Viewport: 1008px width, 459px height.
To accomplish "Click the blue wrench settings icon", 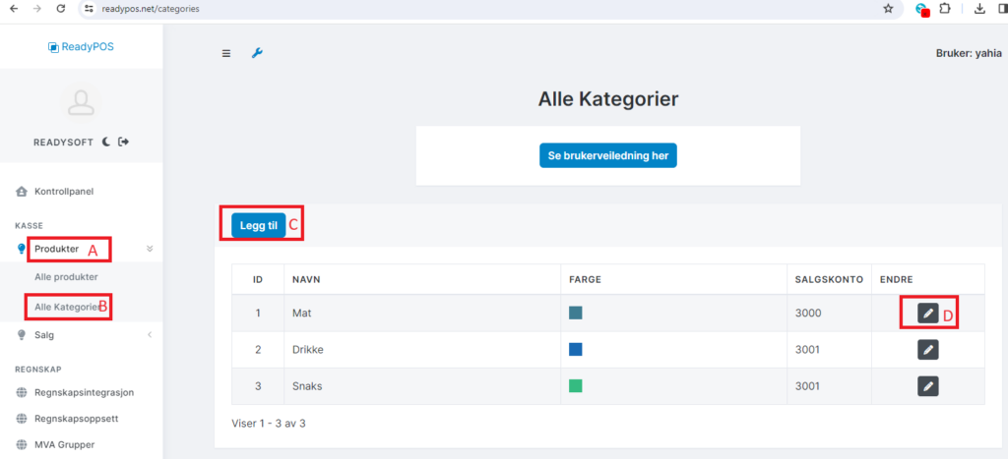I will click(257, 53).
